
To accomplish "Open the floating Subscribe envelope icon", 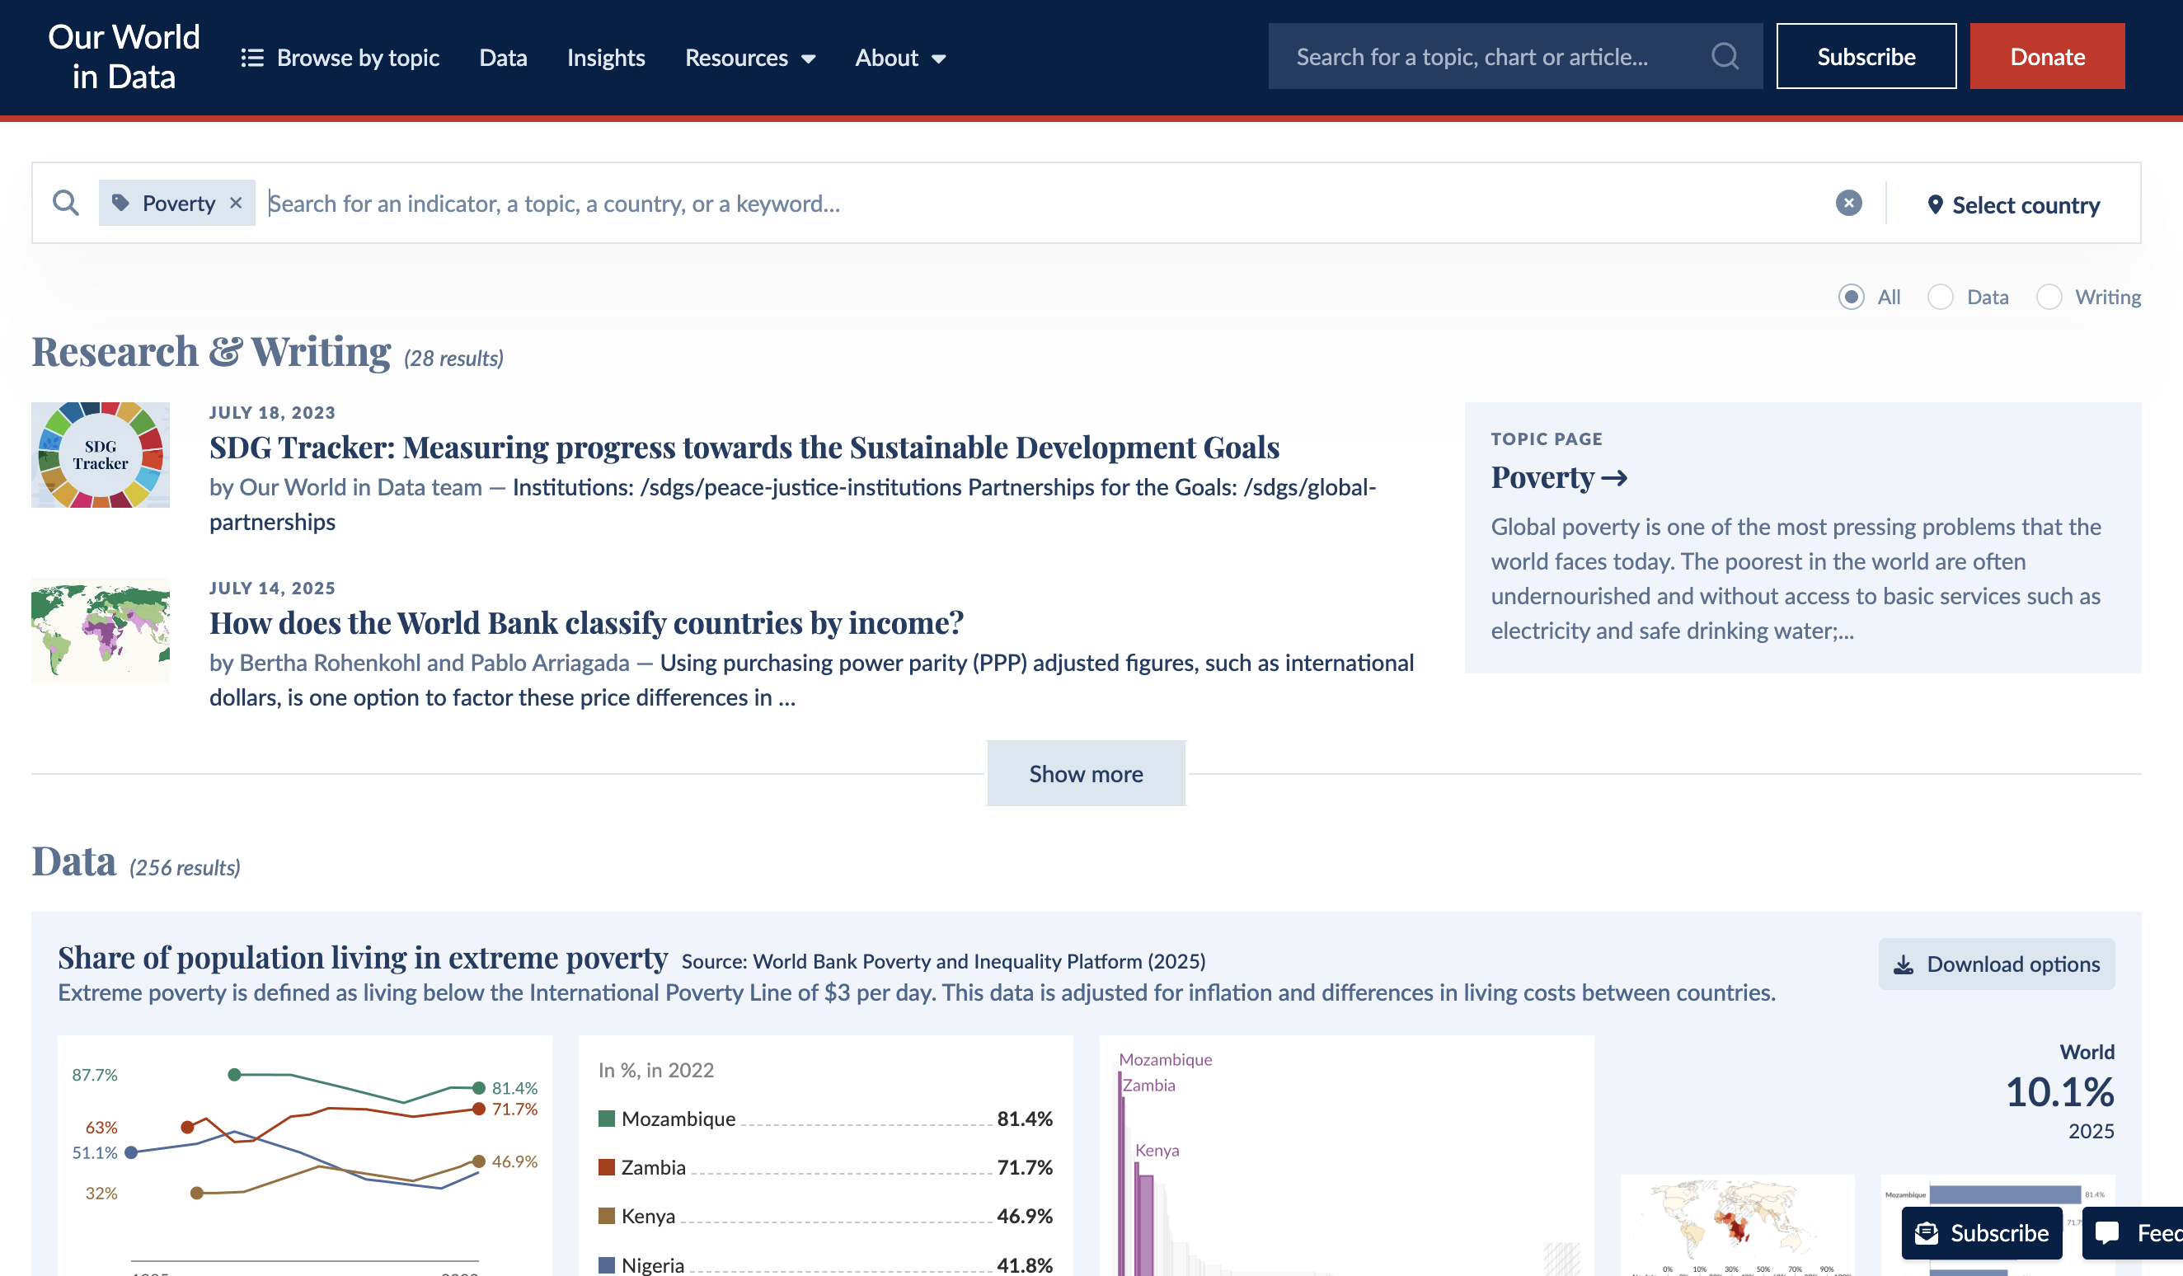I will (1927, 1232).
